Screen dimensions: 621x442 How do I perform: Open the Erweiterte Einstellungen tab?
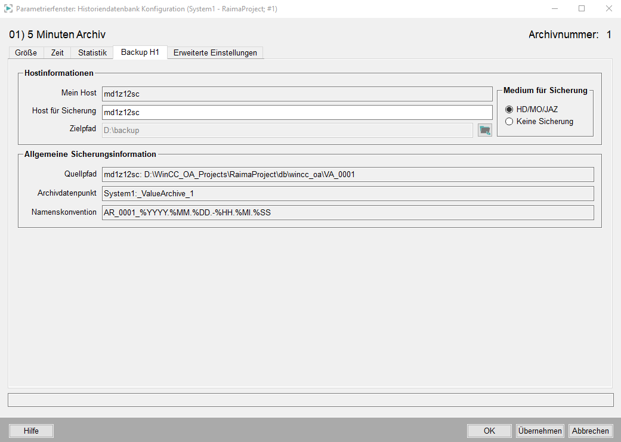point(215,52)
